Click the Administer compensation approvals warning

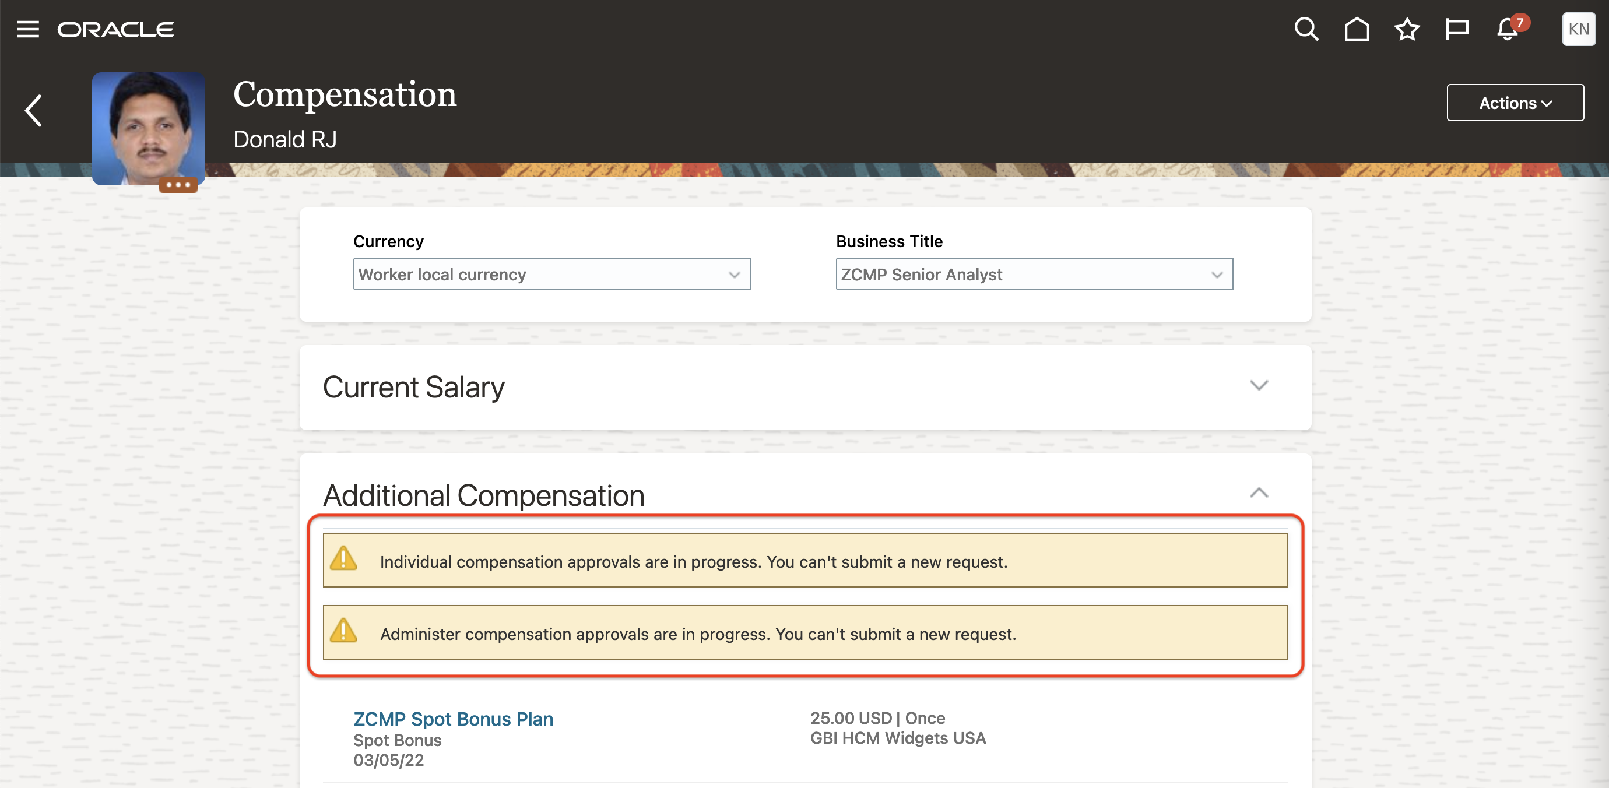point(698,634)
